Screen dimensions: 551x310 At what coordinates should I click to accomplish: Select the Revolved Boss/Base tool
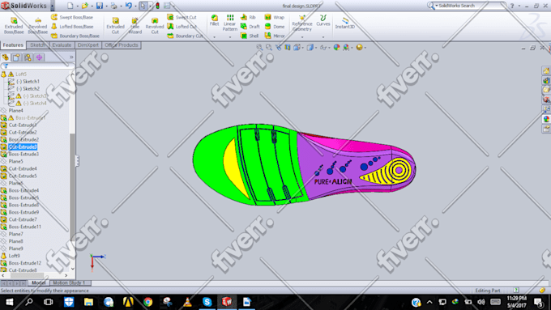coord(37,26)
